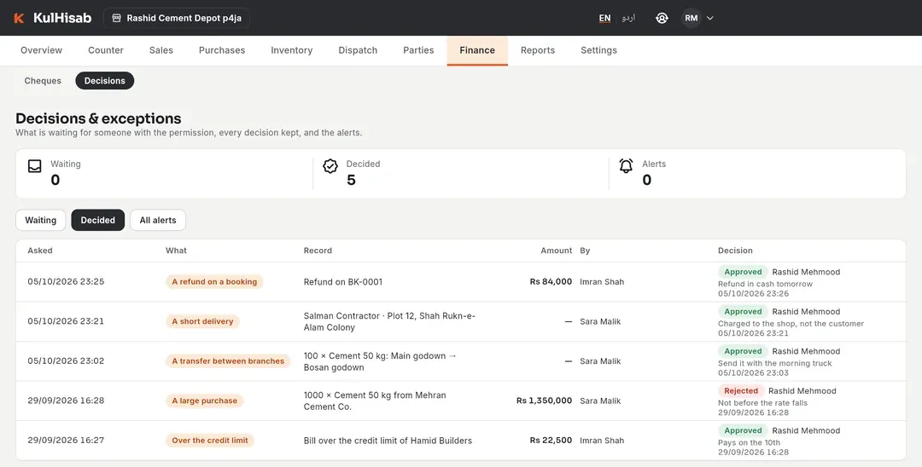Click the Waiting inbox tray icon

pyautogui.click(x=35, y=166)
